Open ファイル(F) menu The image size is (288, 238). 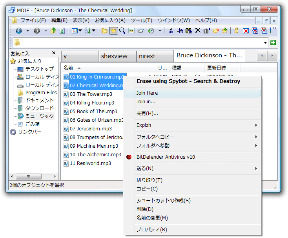(33, 20)
